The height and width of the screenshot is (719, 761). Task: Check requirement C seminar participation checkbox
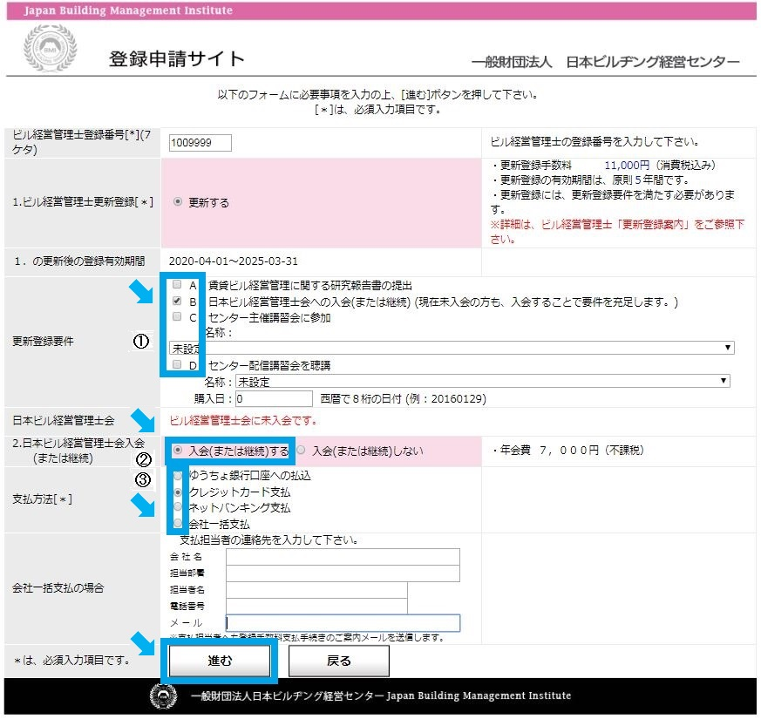pyautogui.click(x=177, y=316)
